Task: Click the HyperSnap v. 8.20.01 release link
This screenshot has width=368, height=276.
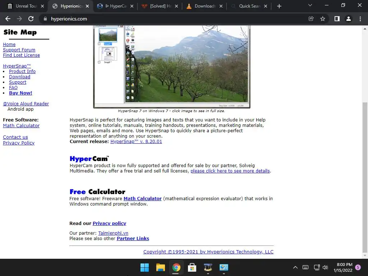Action: click(x=136, y=142)
